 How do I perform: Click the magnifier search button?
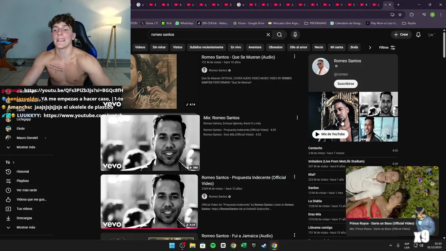(x=279, y=35)
